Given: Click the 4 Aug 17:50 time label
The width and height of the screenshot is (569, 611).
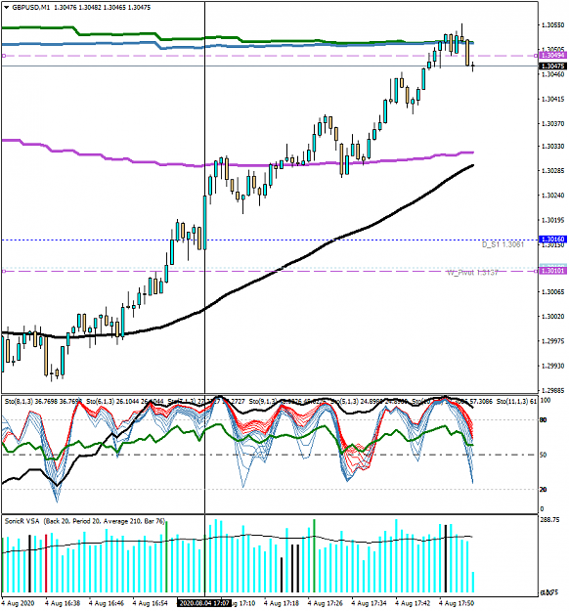Looking at the screenshot, I should (457, 603).
